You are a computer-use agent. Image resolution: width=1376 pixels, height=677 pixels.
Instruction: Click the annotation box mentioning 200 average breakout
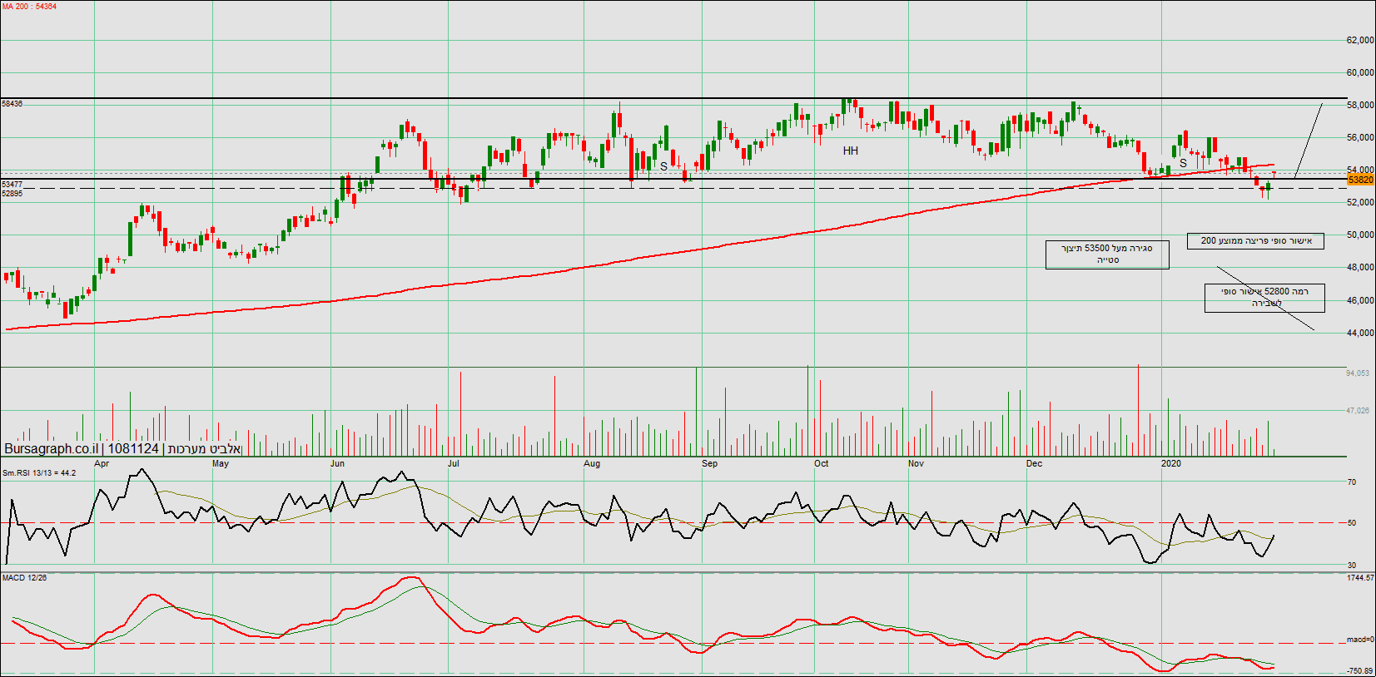[1255, 241]
